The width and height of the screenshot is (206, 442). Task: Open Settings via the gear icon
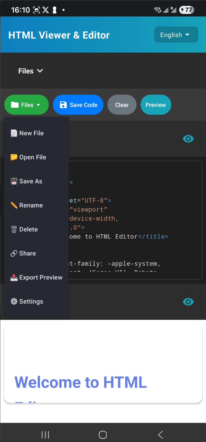pos(14,301)
